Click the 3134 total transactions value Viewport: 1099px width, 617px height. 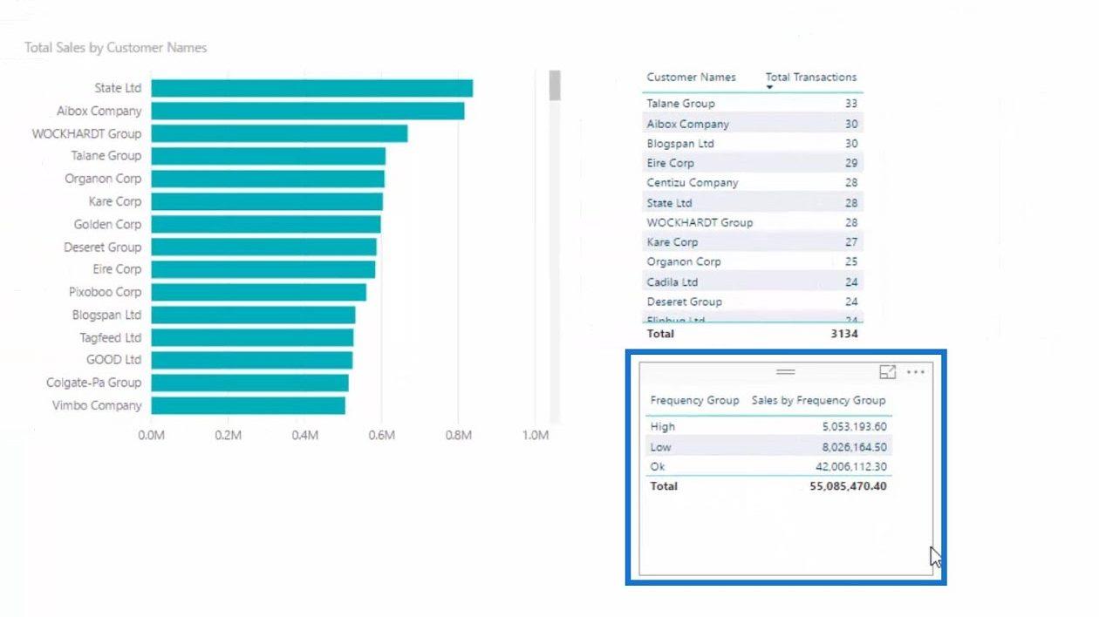tap(843, 334)
